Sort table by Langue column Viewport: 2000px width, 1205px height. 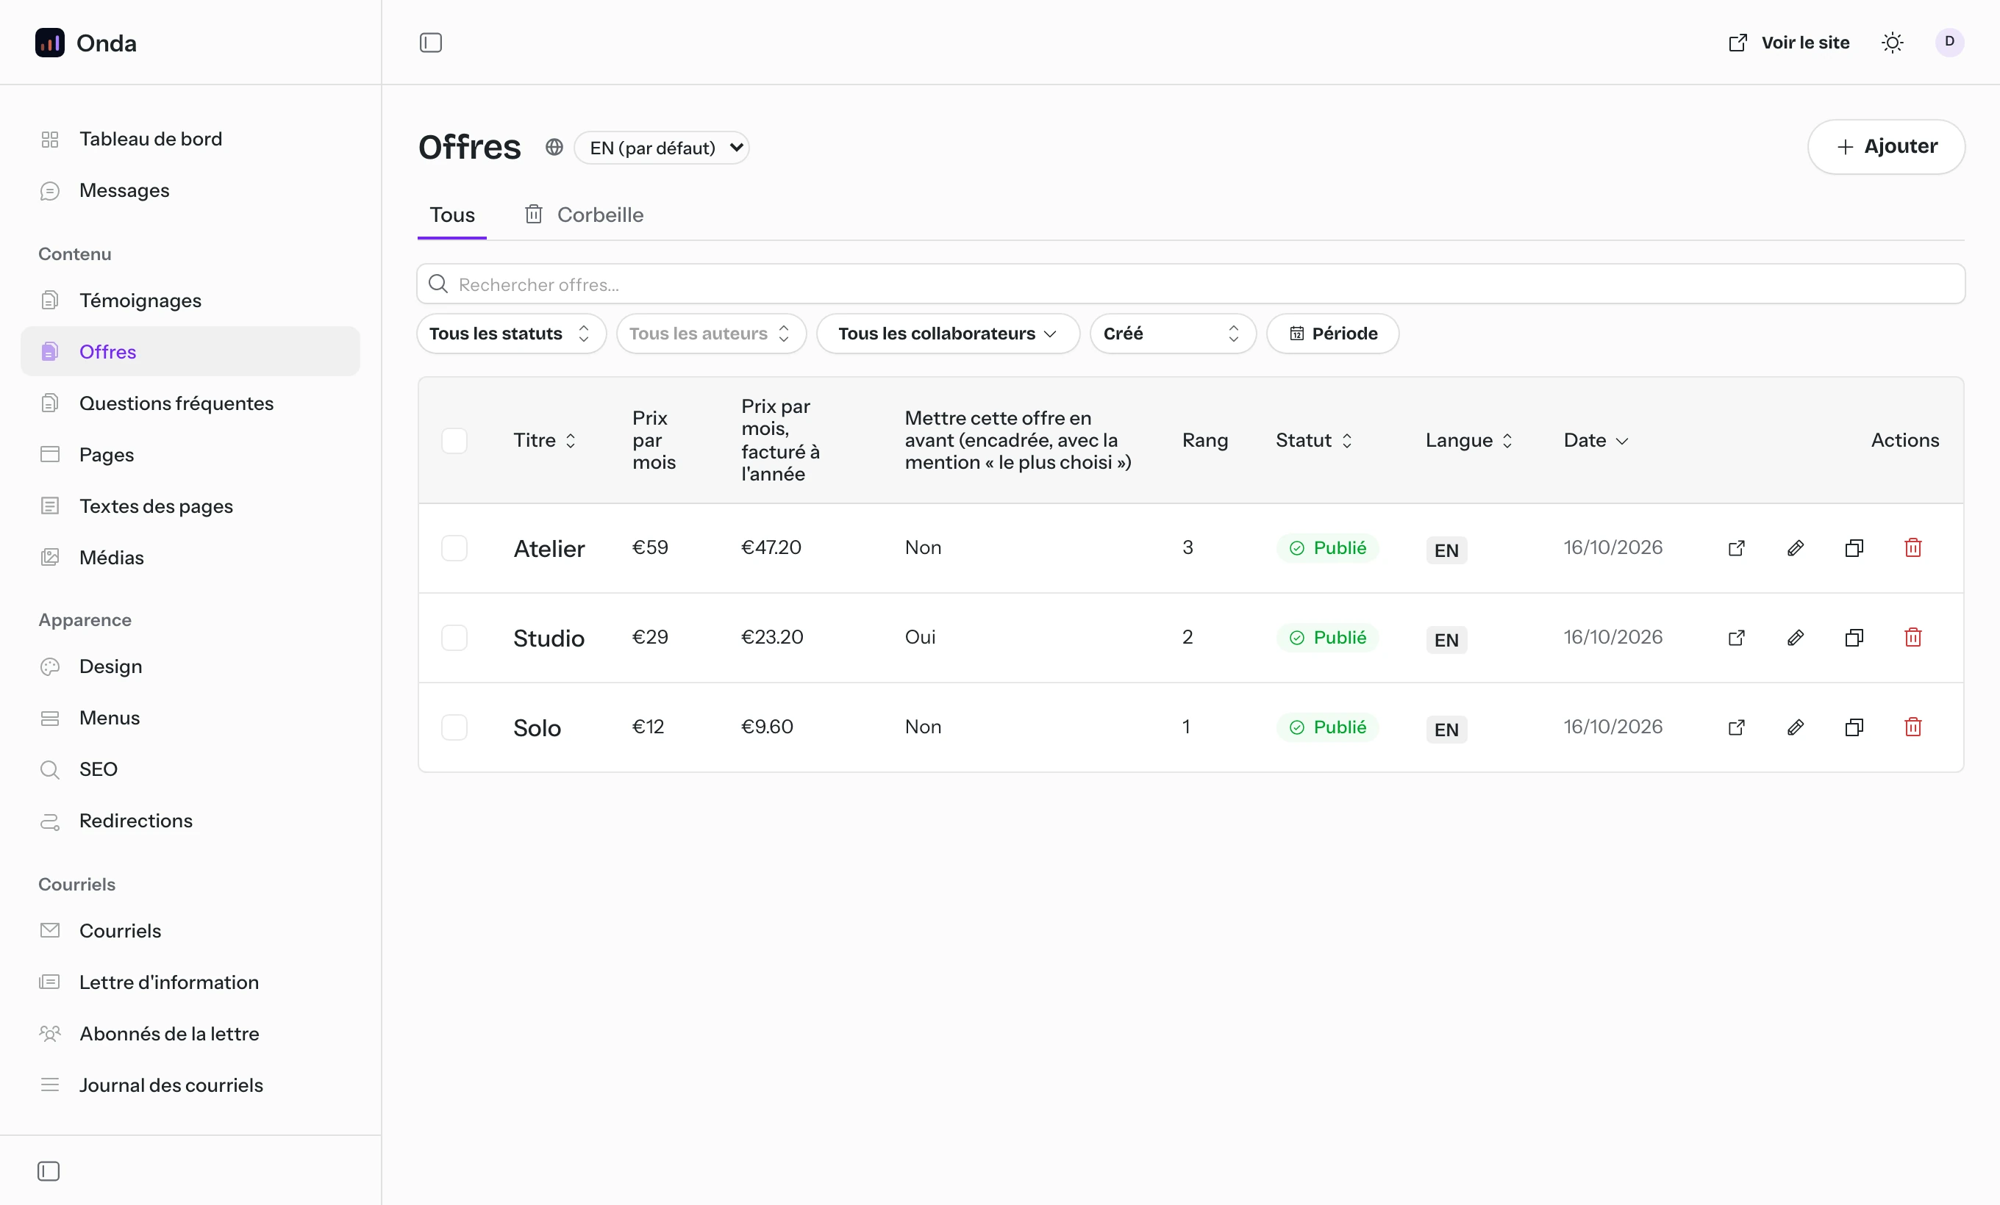tap(1468, 440)
